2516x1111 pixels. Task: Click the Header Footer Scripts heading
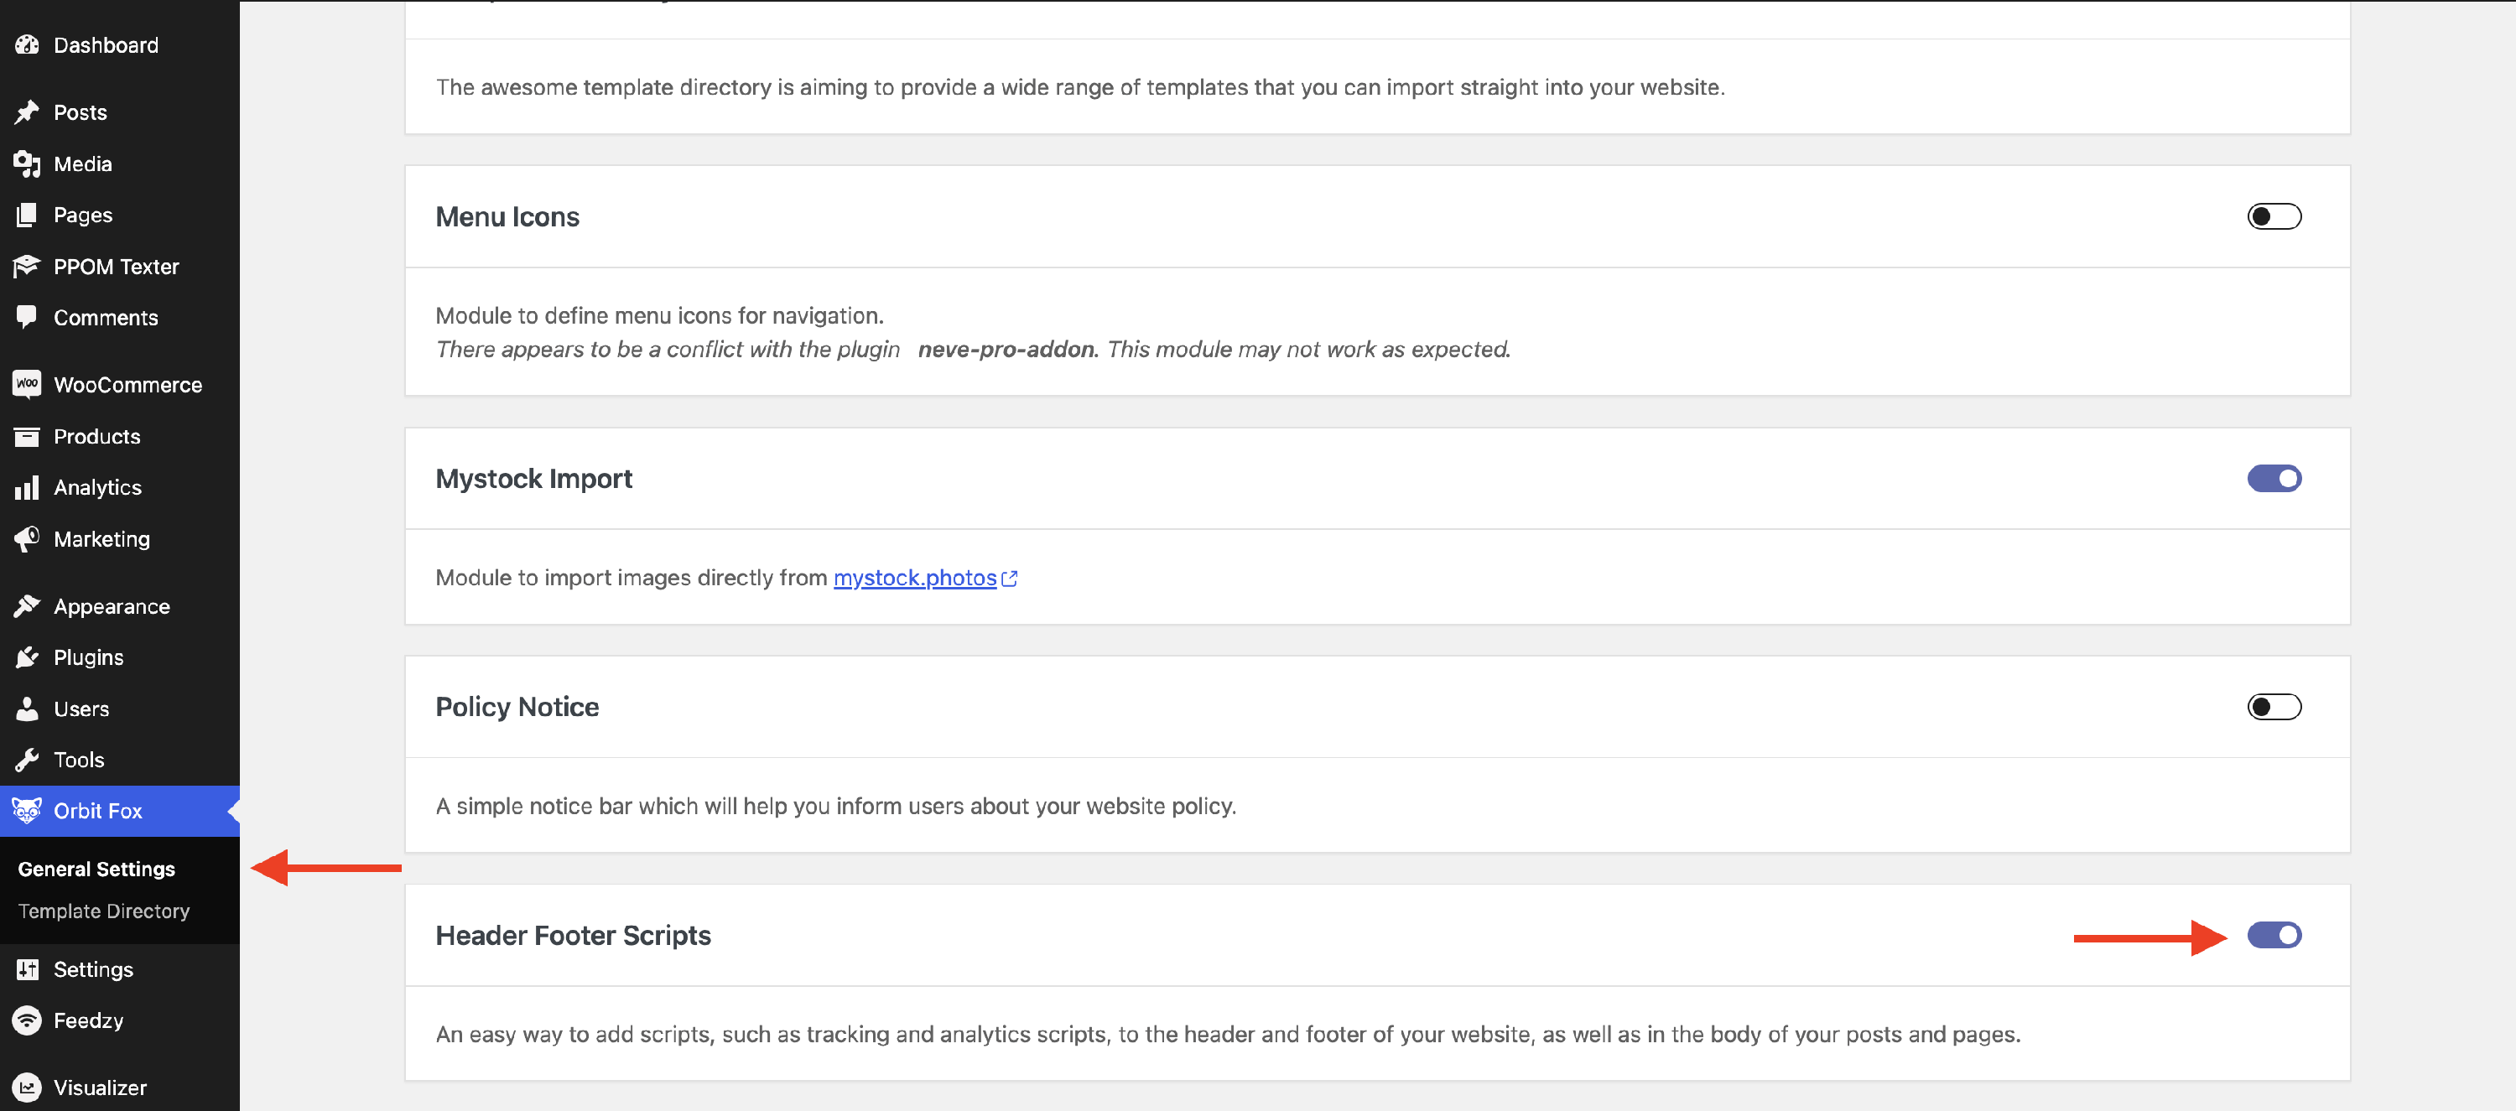pos(574,935)
